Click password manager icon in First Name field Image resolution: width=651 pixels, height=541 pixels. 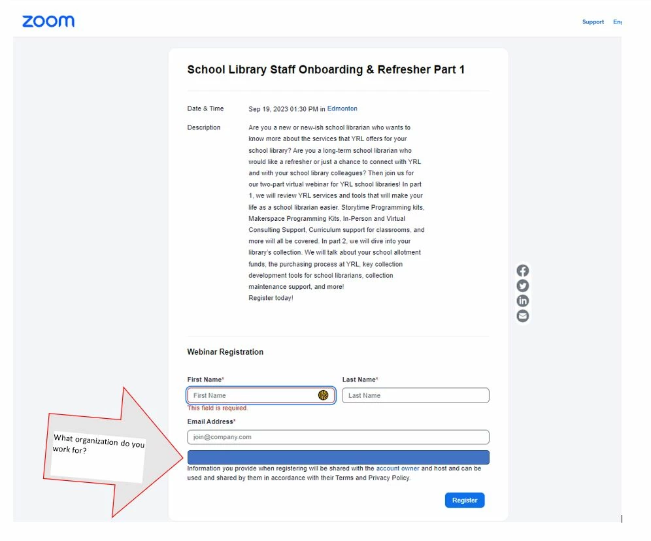coord(323,395)
